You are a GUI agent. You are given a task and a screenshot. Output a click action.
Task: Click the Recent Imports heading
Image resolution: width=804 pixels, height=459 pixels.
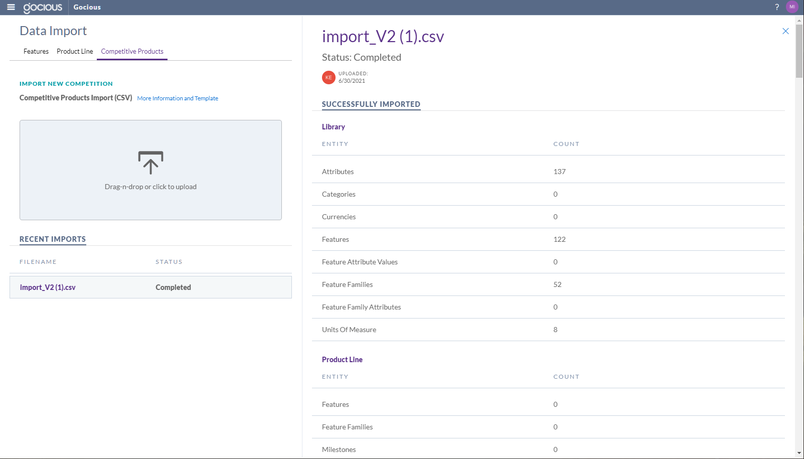[x=53, y=239]
